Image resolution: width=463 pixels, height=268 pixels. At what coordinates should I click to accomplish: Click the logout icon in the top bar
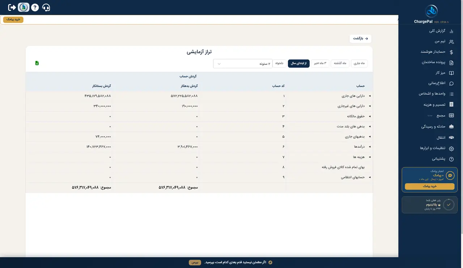tap(12, 7)
